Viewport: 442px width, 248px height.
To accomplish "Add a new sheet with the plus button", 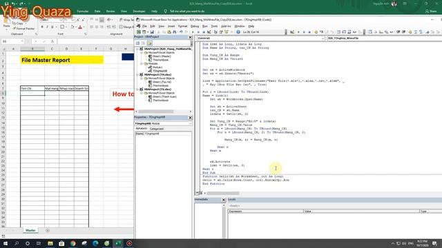I will pos(48,230).
